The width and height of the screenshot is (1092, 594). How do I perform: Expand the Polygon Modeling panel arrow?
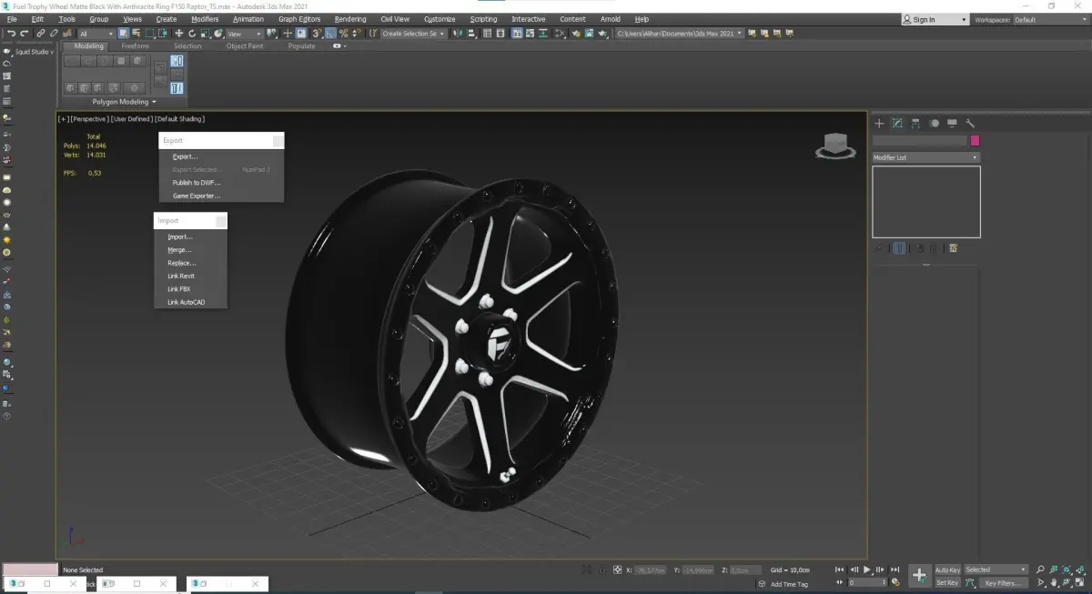coord(155,102)
